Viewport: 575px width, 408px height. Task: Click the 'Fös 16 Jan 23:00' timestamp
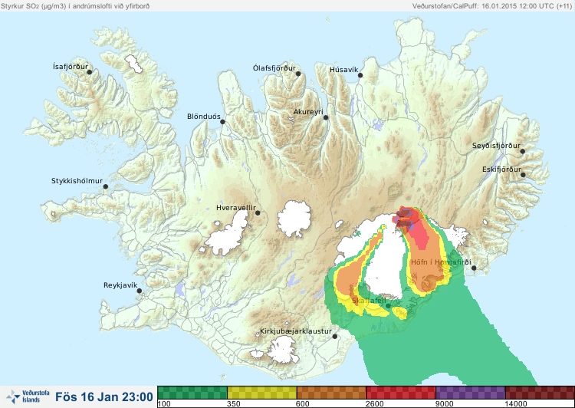tap(104, 396)
